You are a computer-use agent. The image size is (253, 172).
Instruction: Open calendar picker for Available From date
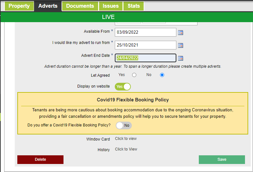point(181,32)
